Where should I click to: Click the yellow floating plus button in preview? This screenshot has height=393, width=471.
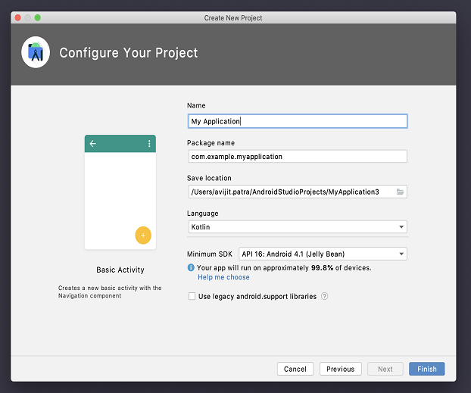[143, 235]
